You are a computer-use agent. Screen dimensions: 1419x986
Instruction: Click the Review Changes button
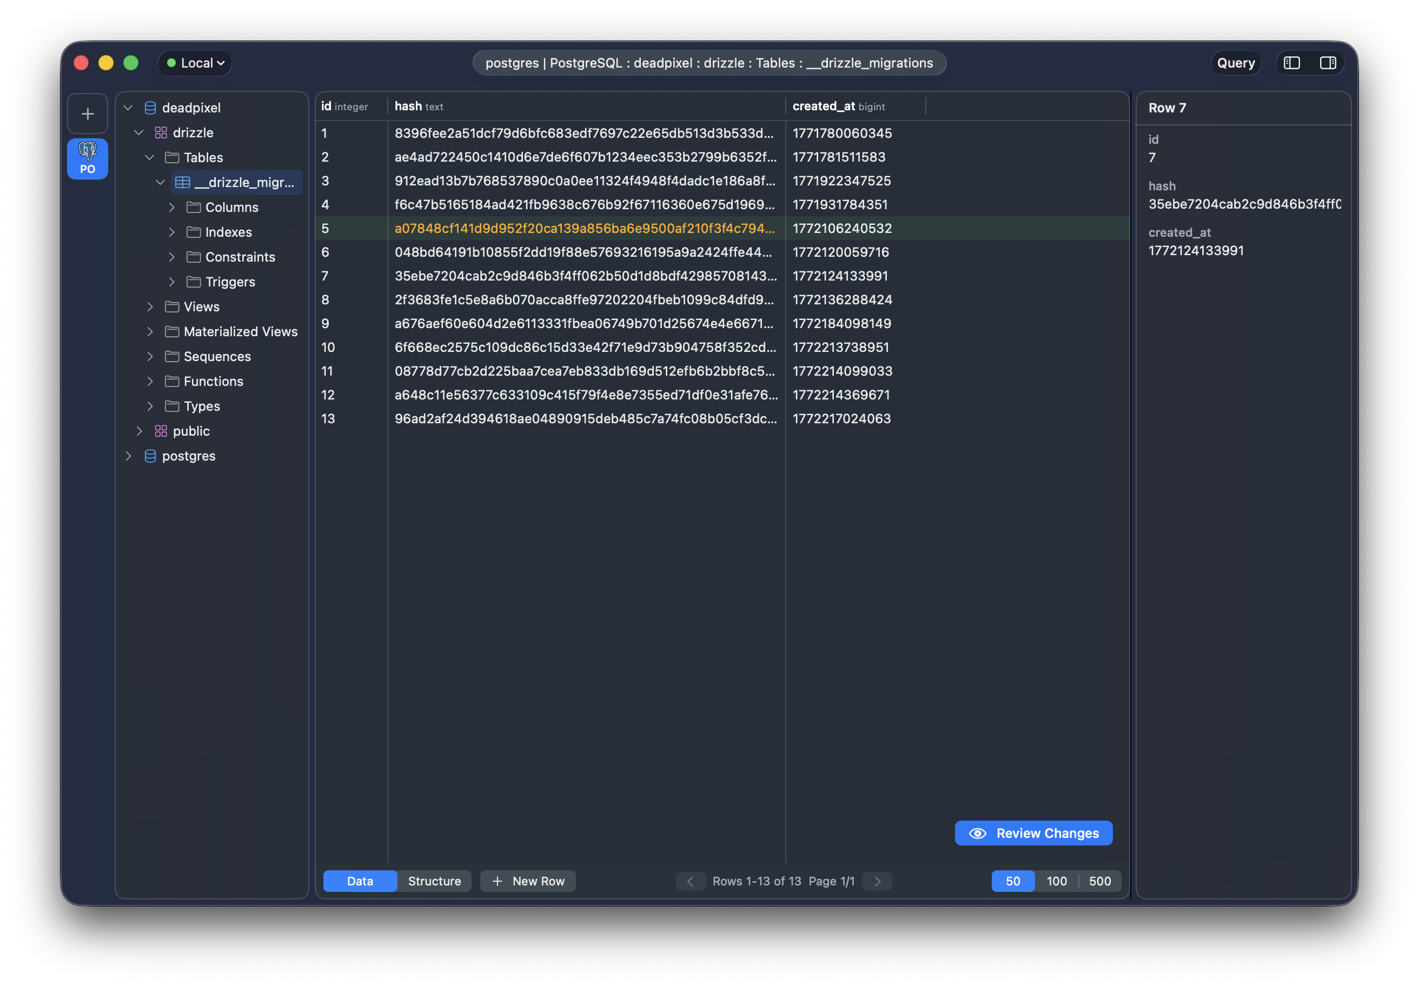pyautogui.click(x=1033, y=833)
